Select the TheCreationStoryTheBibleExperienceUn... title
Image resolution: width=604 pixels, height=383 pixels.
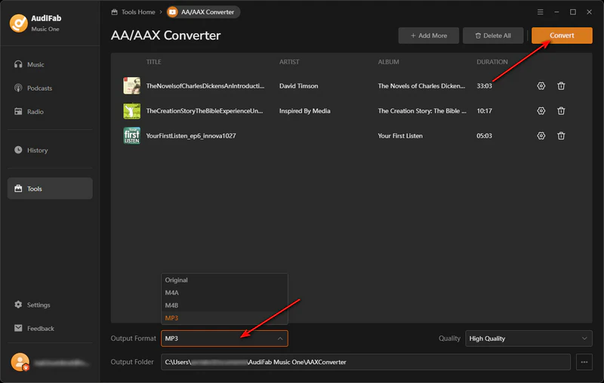click(x=205, y=111)
